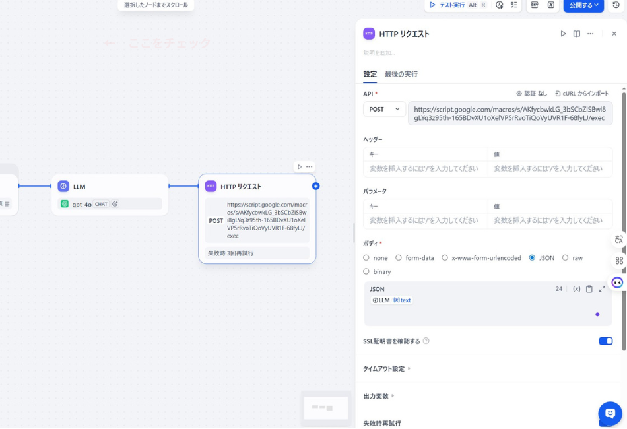Image resolution: width=627 pixels, height=429 pixels.
Task: Expand the JSON editor to fullscreen arrows
Action: pyautogui.click(x=601, y=288)
